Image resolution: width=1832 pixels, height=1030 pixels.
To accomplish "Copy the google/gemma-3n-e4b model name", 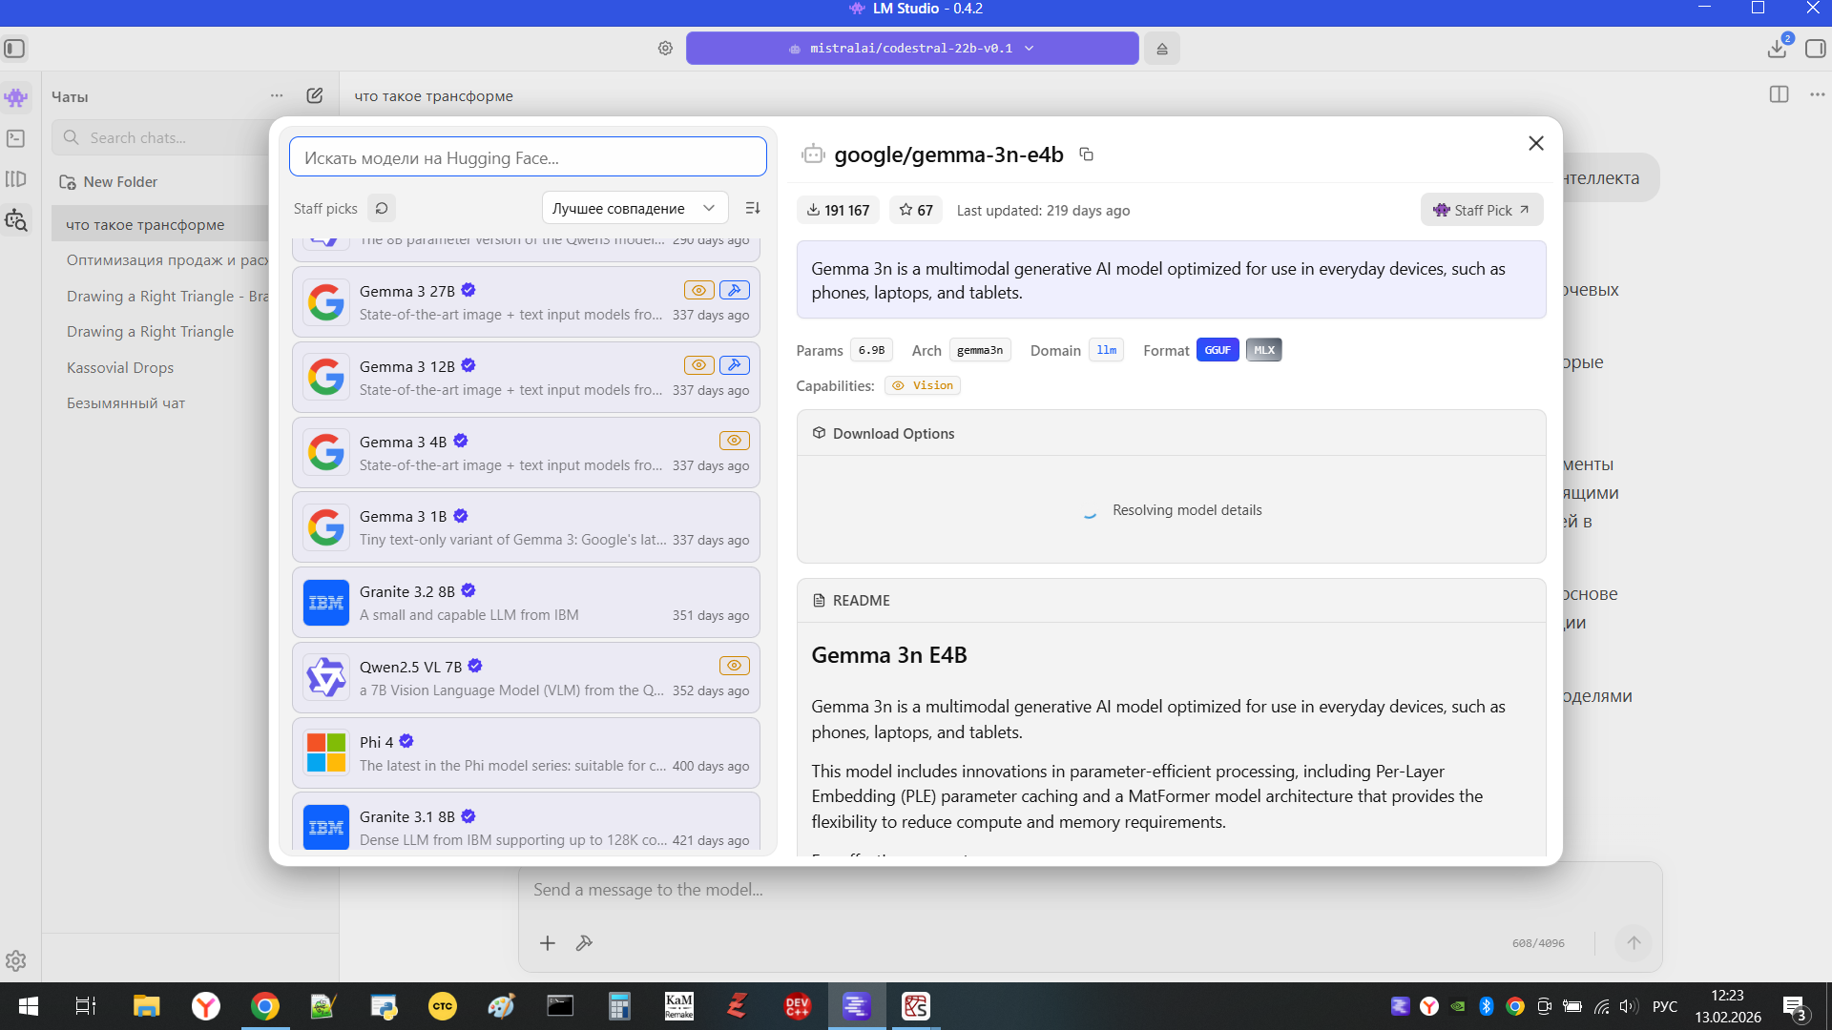I will (1086, 154).
